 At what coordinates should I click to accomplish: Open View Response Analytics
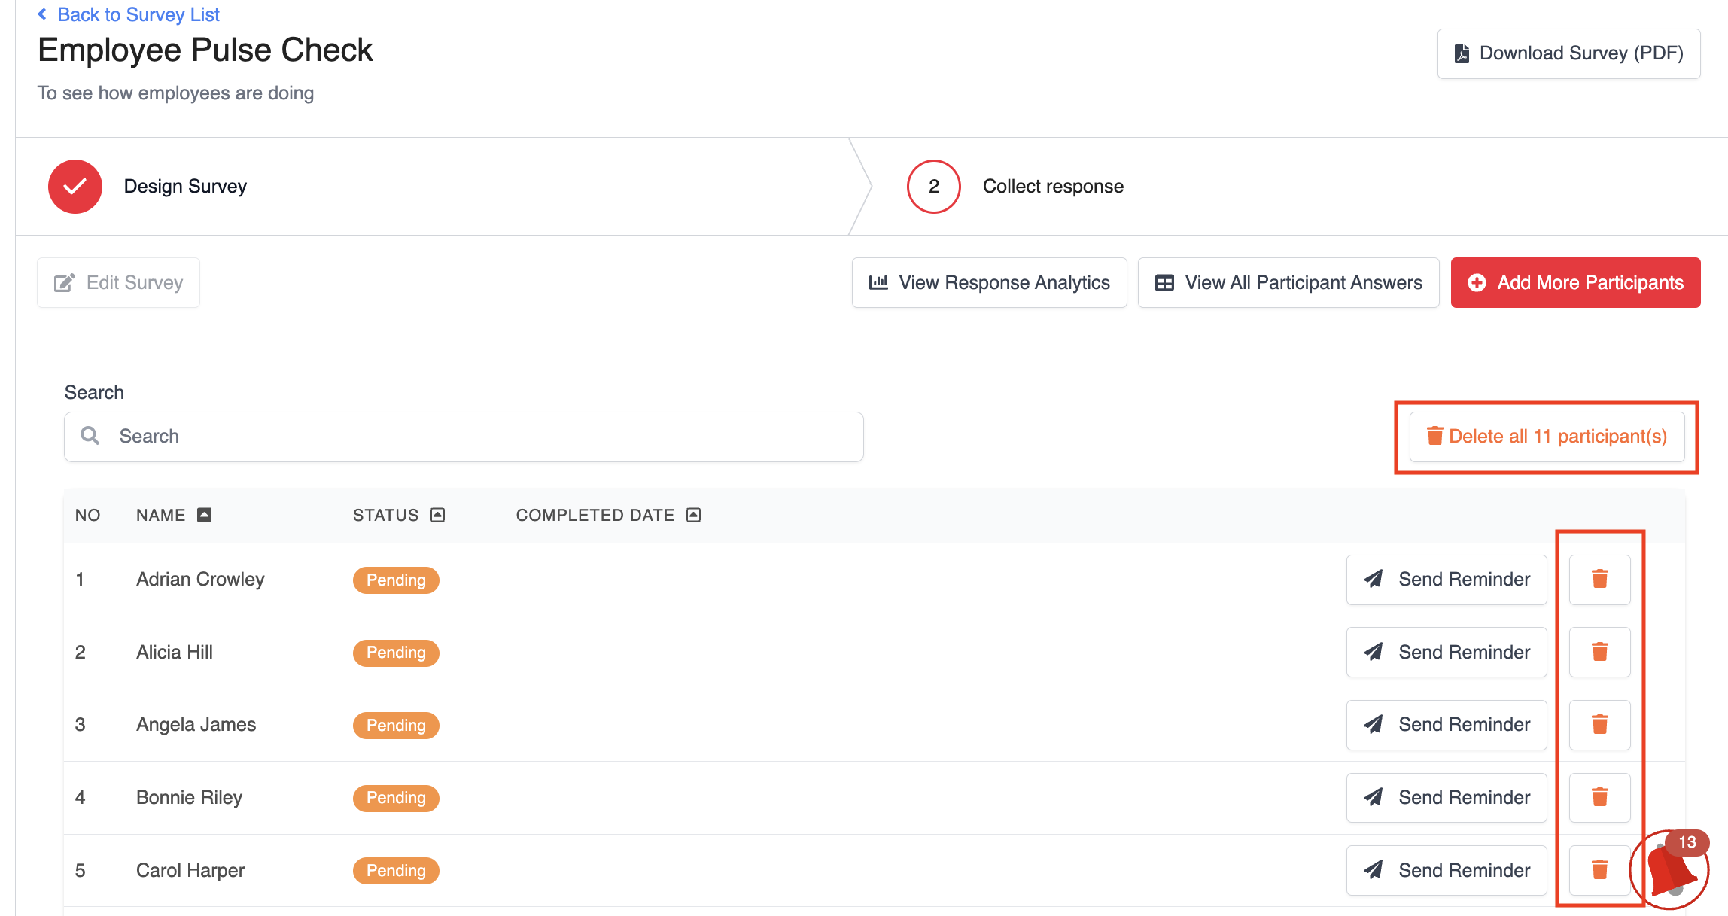click(989, 282)
